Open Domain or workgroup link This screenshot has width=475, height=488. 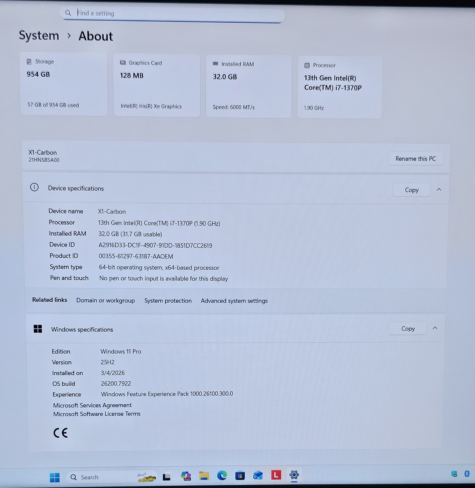coord(106,300)
